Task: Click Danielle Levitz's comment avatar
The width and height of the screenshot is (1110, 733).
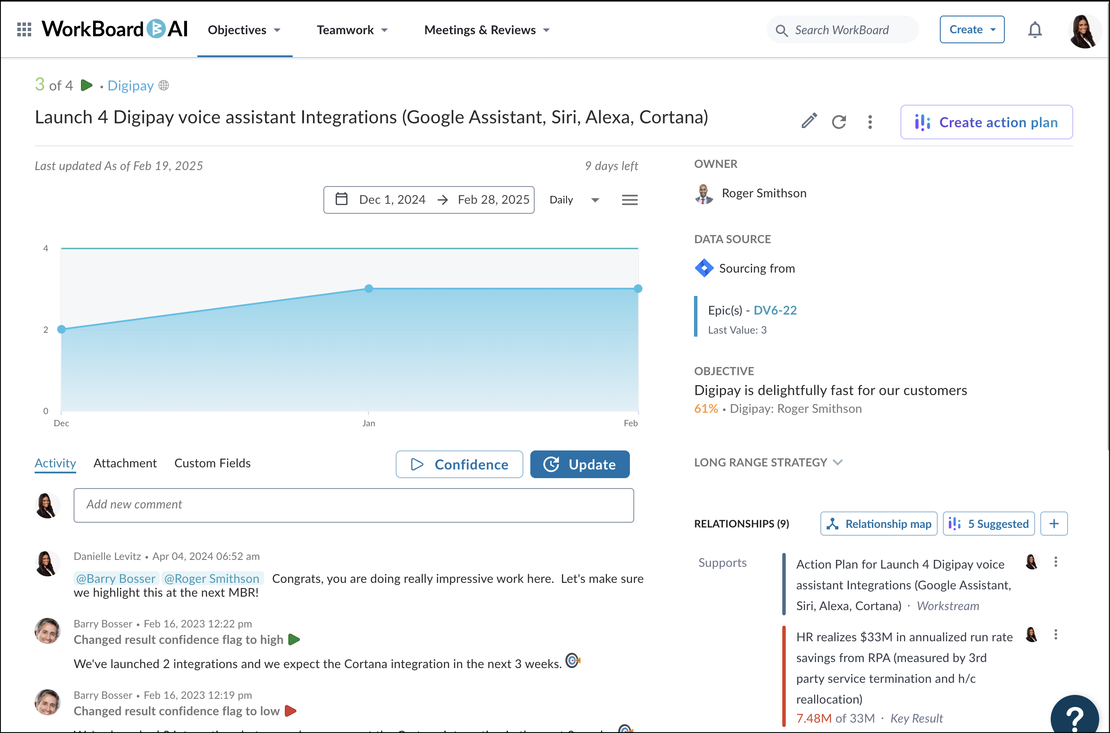Action: click(x=47, y=564)
